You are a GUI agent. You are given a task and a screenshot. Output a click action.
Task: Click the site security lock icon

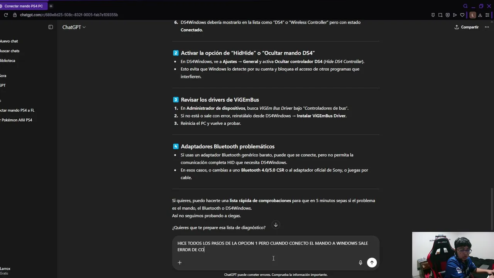coord(15,15)
